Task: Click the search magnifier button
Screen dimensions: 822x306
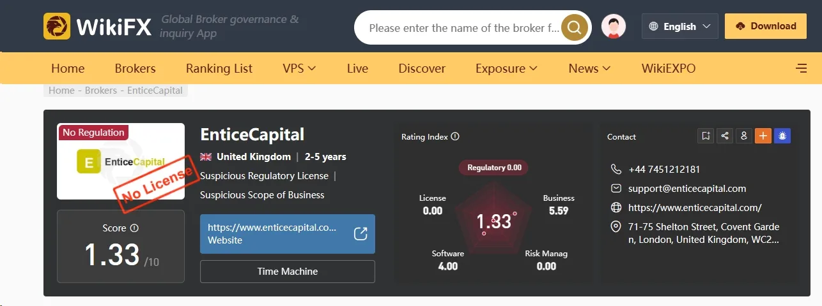Action: tap(574, 27)
